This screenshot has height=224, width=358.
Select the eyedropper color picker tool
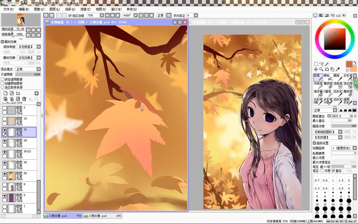click(x=338, y=69)
